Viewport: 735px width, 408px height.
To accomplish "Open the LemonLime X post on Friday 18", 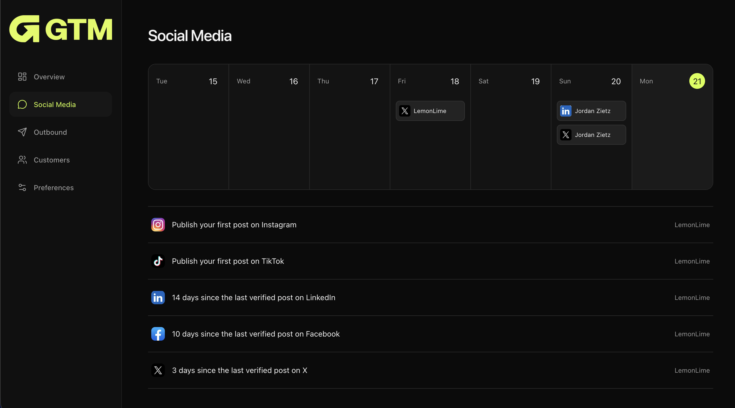I will (x=430, y=111).
